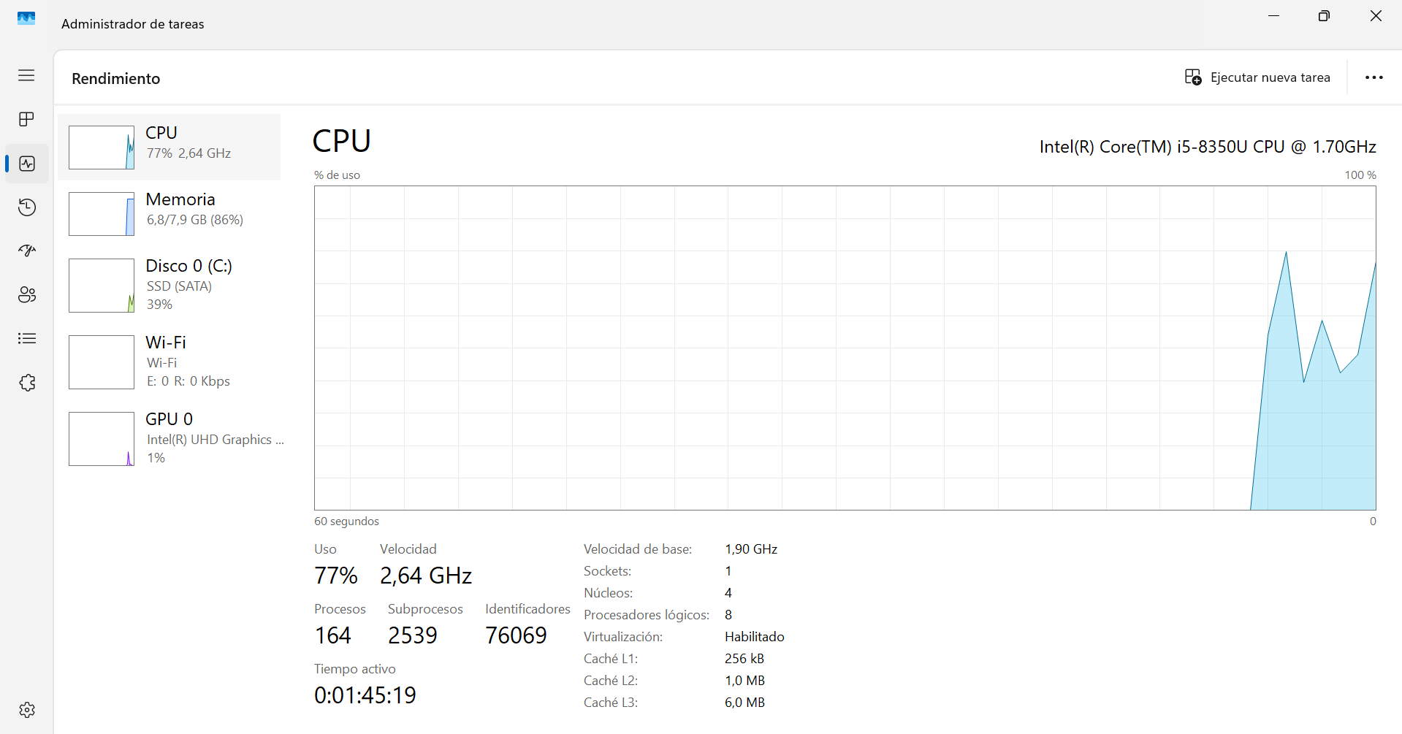
Task: Open the App history page icon
Action: pyautogui.click(x=27, y=207)
